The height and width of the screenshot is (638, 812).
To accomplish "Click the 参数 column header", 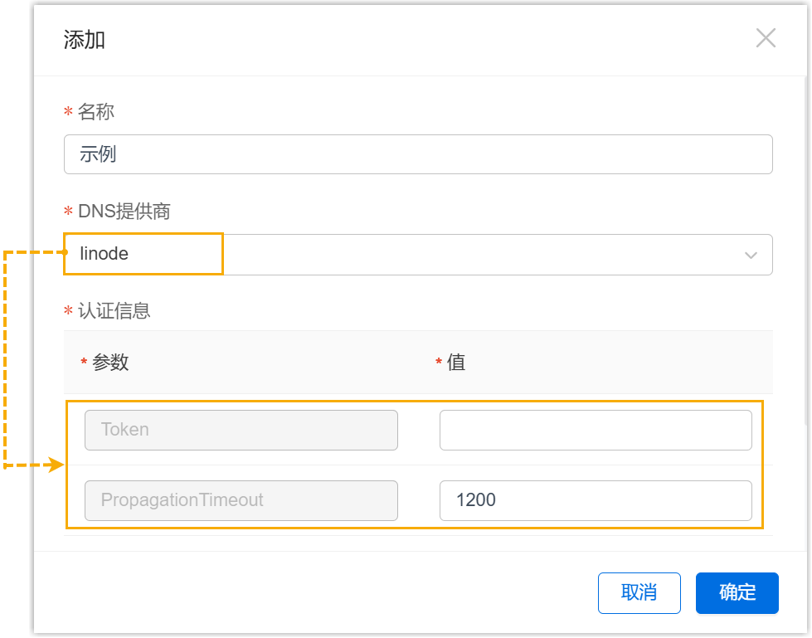I will click(110, 363).
